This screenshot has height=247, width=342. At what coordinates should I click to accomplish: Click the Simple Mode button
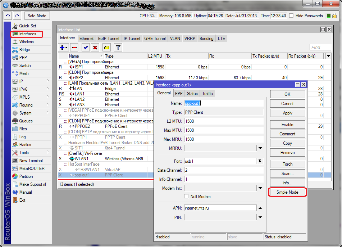click(x=287, y=192)
